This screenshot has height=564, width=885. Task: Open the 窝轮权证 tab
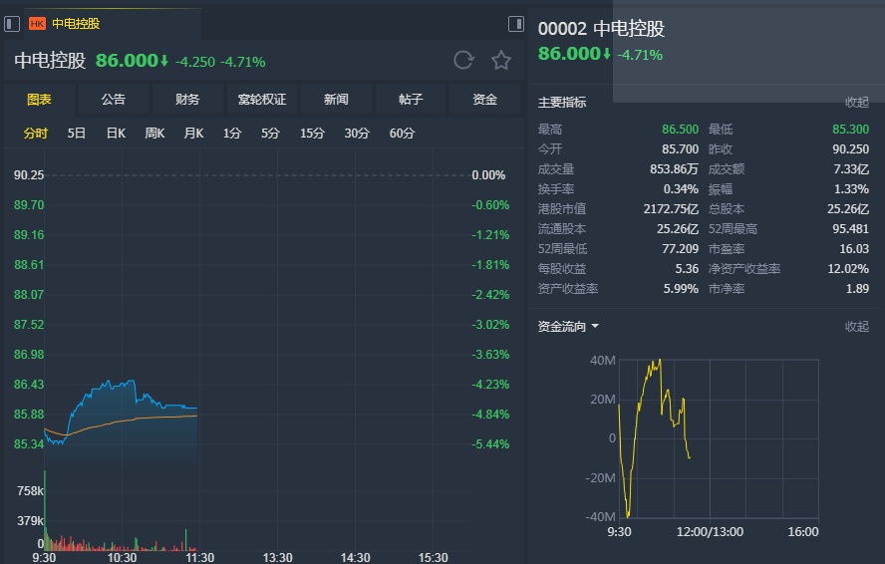[262, 100]
